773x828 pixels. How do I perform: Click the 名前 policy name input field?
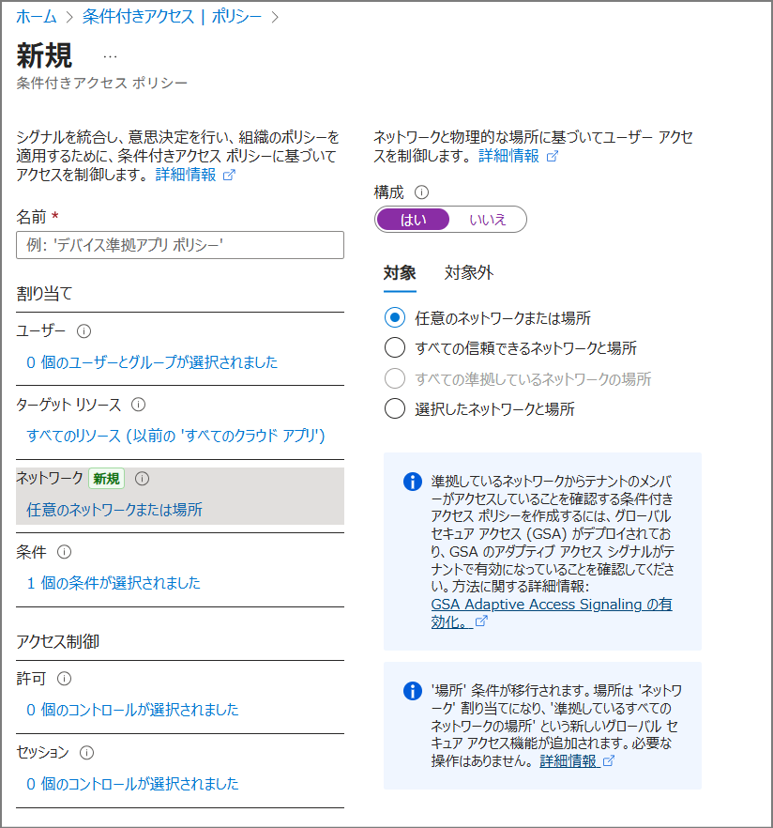coord(180,245)
